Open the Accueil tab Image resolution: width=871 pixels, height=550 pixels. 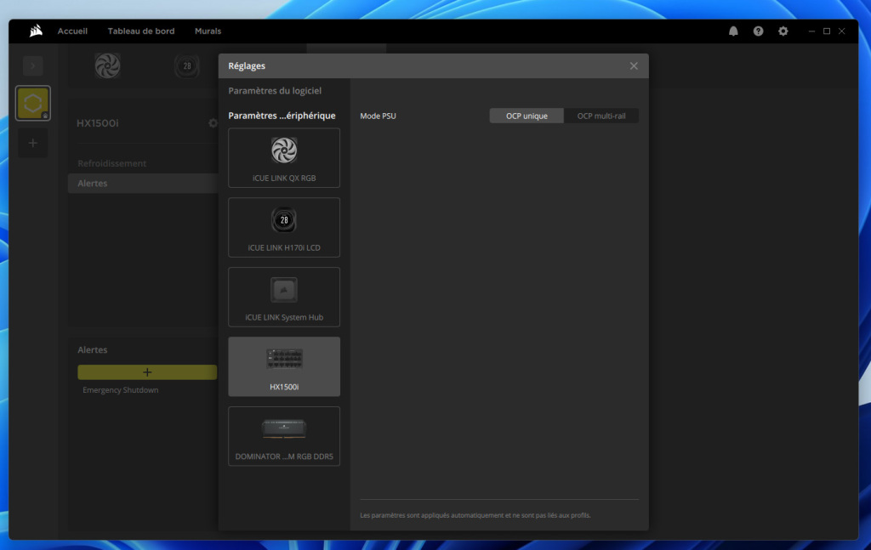point(72,31)
